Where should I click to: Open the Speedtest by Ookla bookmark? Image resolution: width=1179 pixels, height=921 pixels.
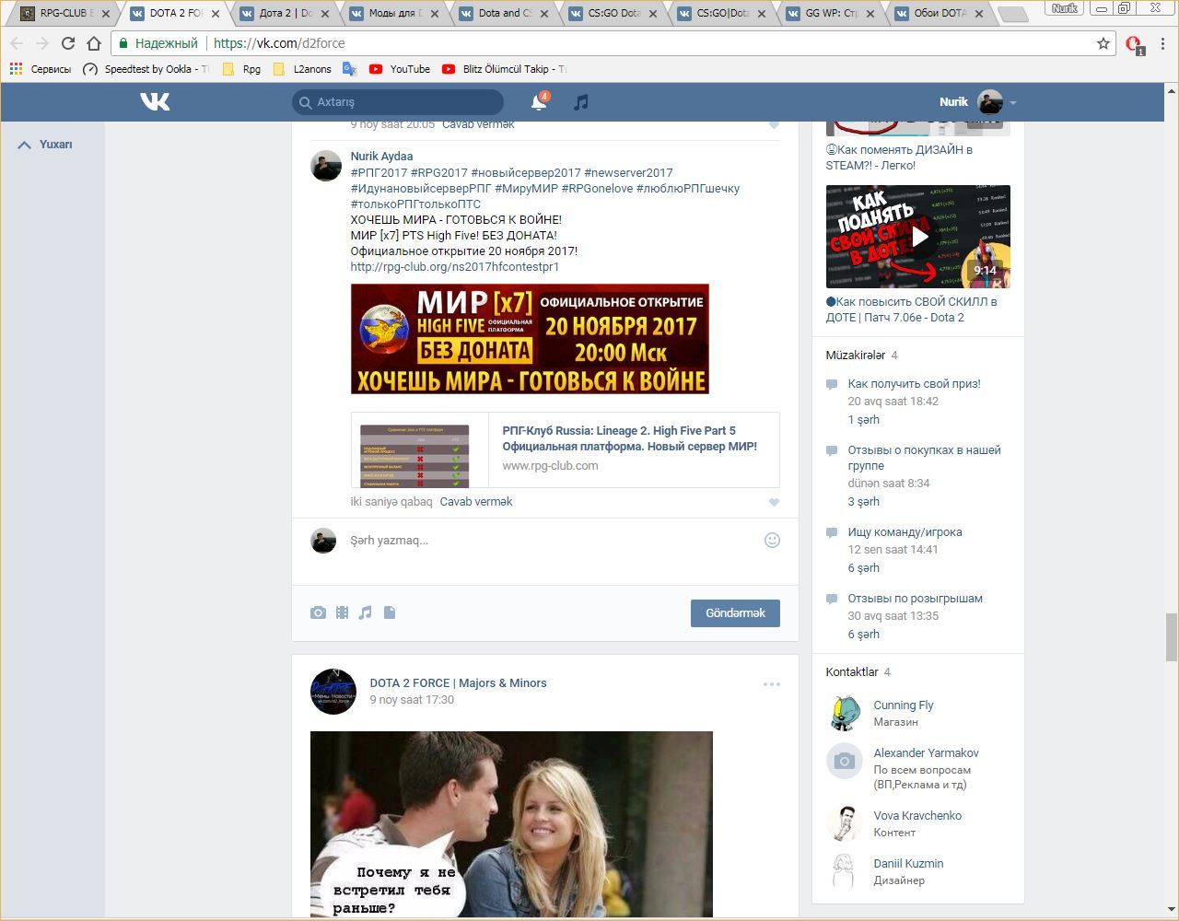[x=146, y=69]
